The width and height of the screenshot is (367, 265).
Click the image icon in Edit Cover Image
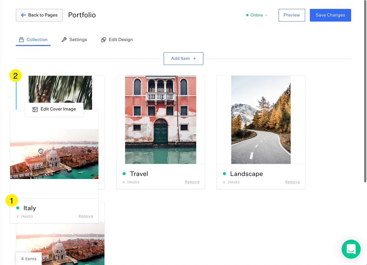(x=35, y=109)
